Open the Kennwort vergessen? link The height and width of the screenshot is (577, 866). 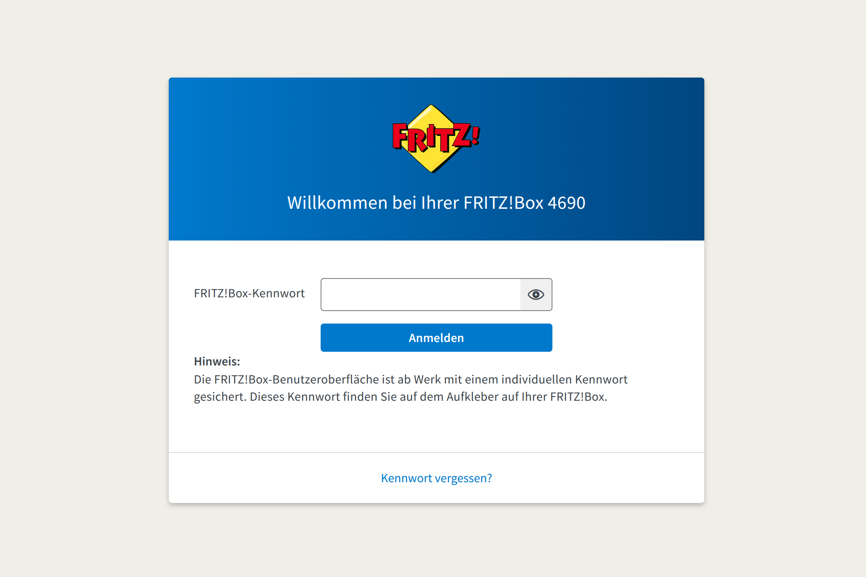coord(436,478)
